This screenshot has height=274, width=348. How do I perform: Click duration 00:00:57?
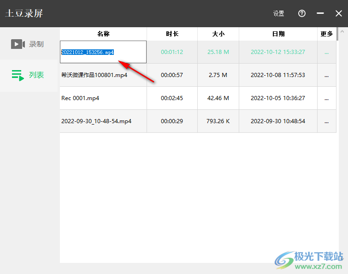click(x=172, y=75)
